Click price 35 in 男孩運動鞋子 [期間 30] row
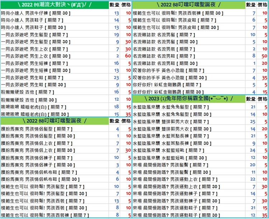Image resolution: width=269 pixels, height=219 pixels. [264, 215]
